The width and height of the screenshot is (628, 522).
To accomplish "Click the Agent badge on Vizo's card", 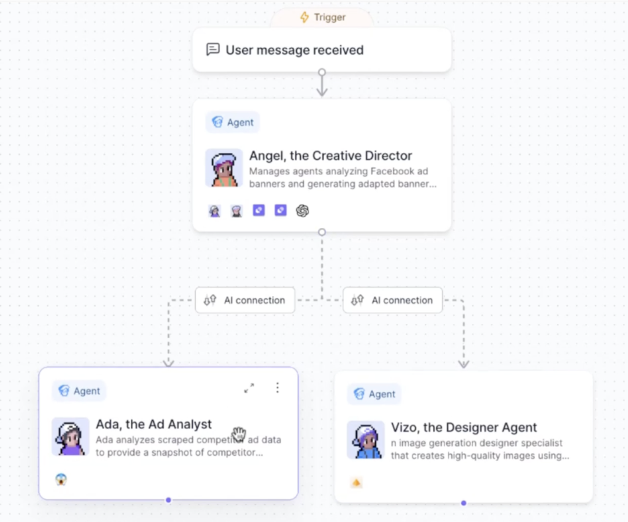I will coord(374,394).
